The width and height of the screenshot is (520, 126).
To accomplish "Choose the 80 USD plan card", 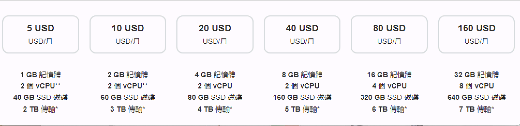I will click(389, 34).
